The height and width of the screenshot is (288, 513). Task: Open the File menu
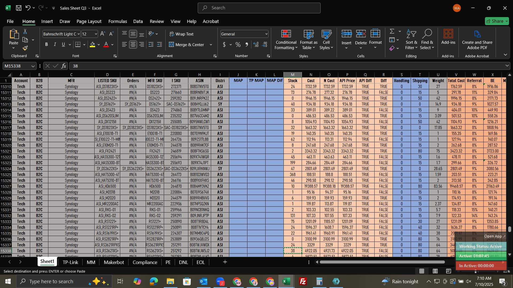[10, 21]
